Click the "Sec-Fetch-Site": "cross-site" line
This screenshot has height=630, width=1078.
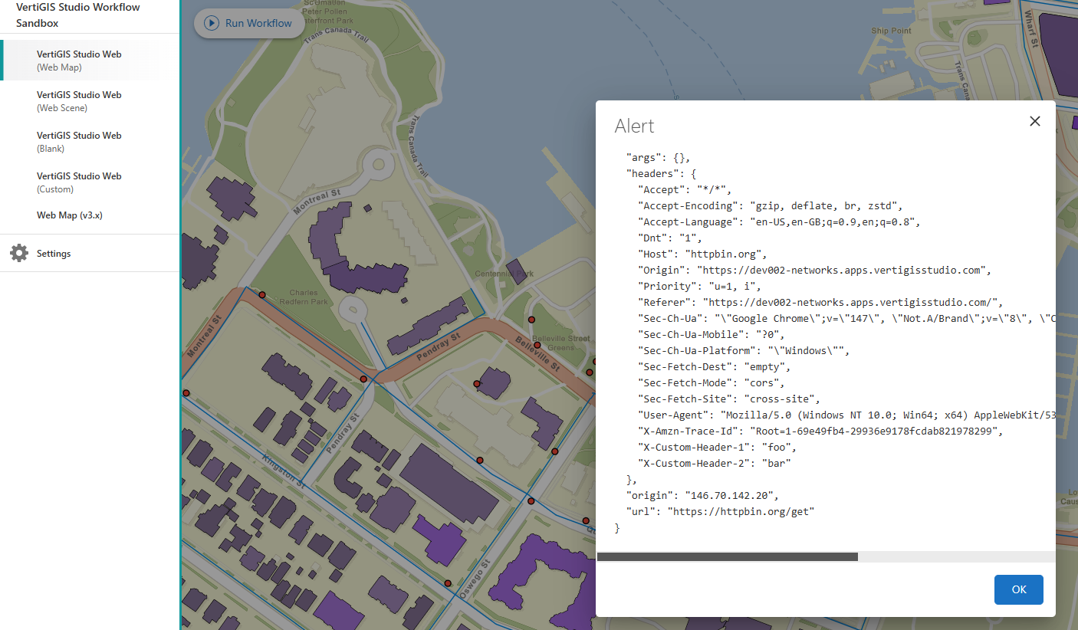[x=729, y=399]
